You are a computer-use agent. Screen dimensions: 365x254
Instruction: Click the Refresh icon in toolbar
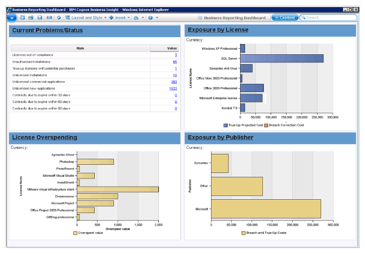click(x=59, y=18)
